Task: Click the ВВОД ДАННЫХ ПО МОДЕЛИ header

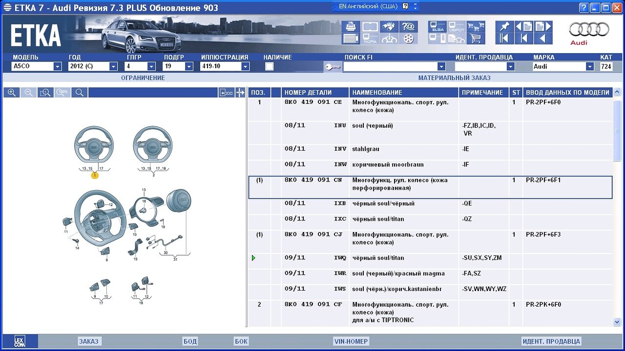Action: point(567,93)
